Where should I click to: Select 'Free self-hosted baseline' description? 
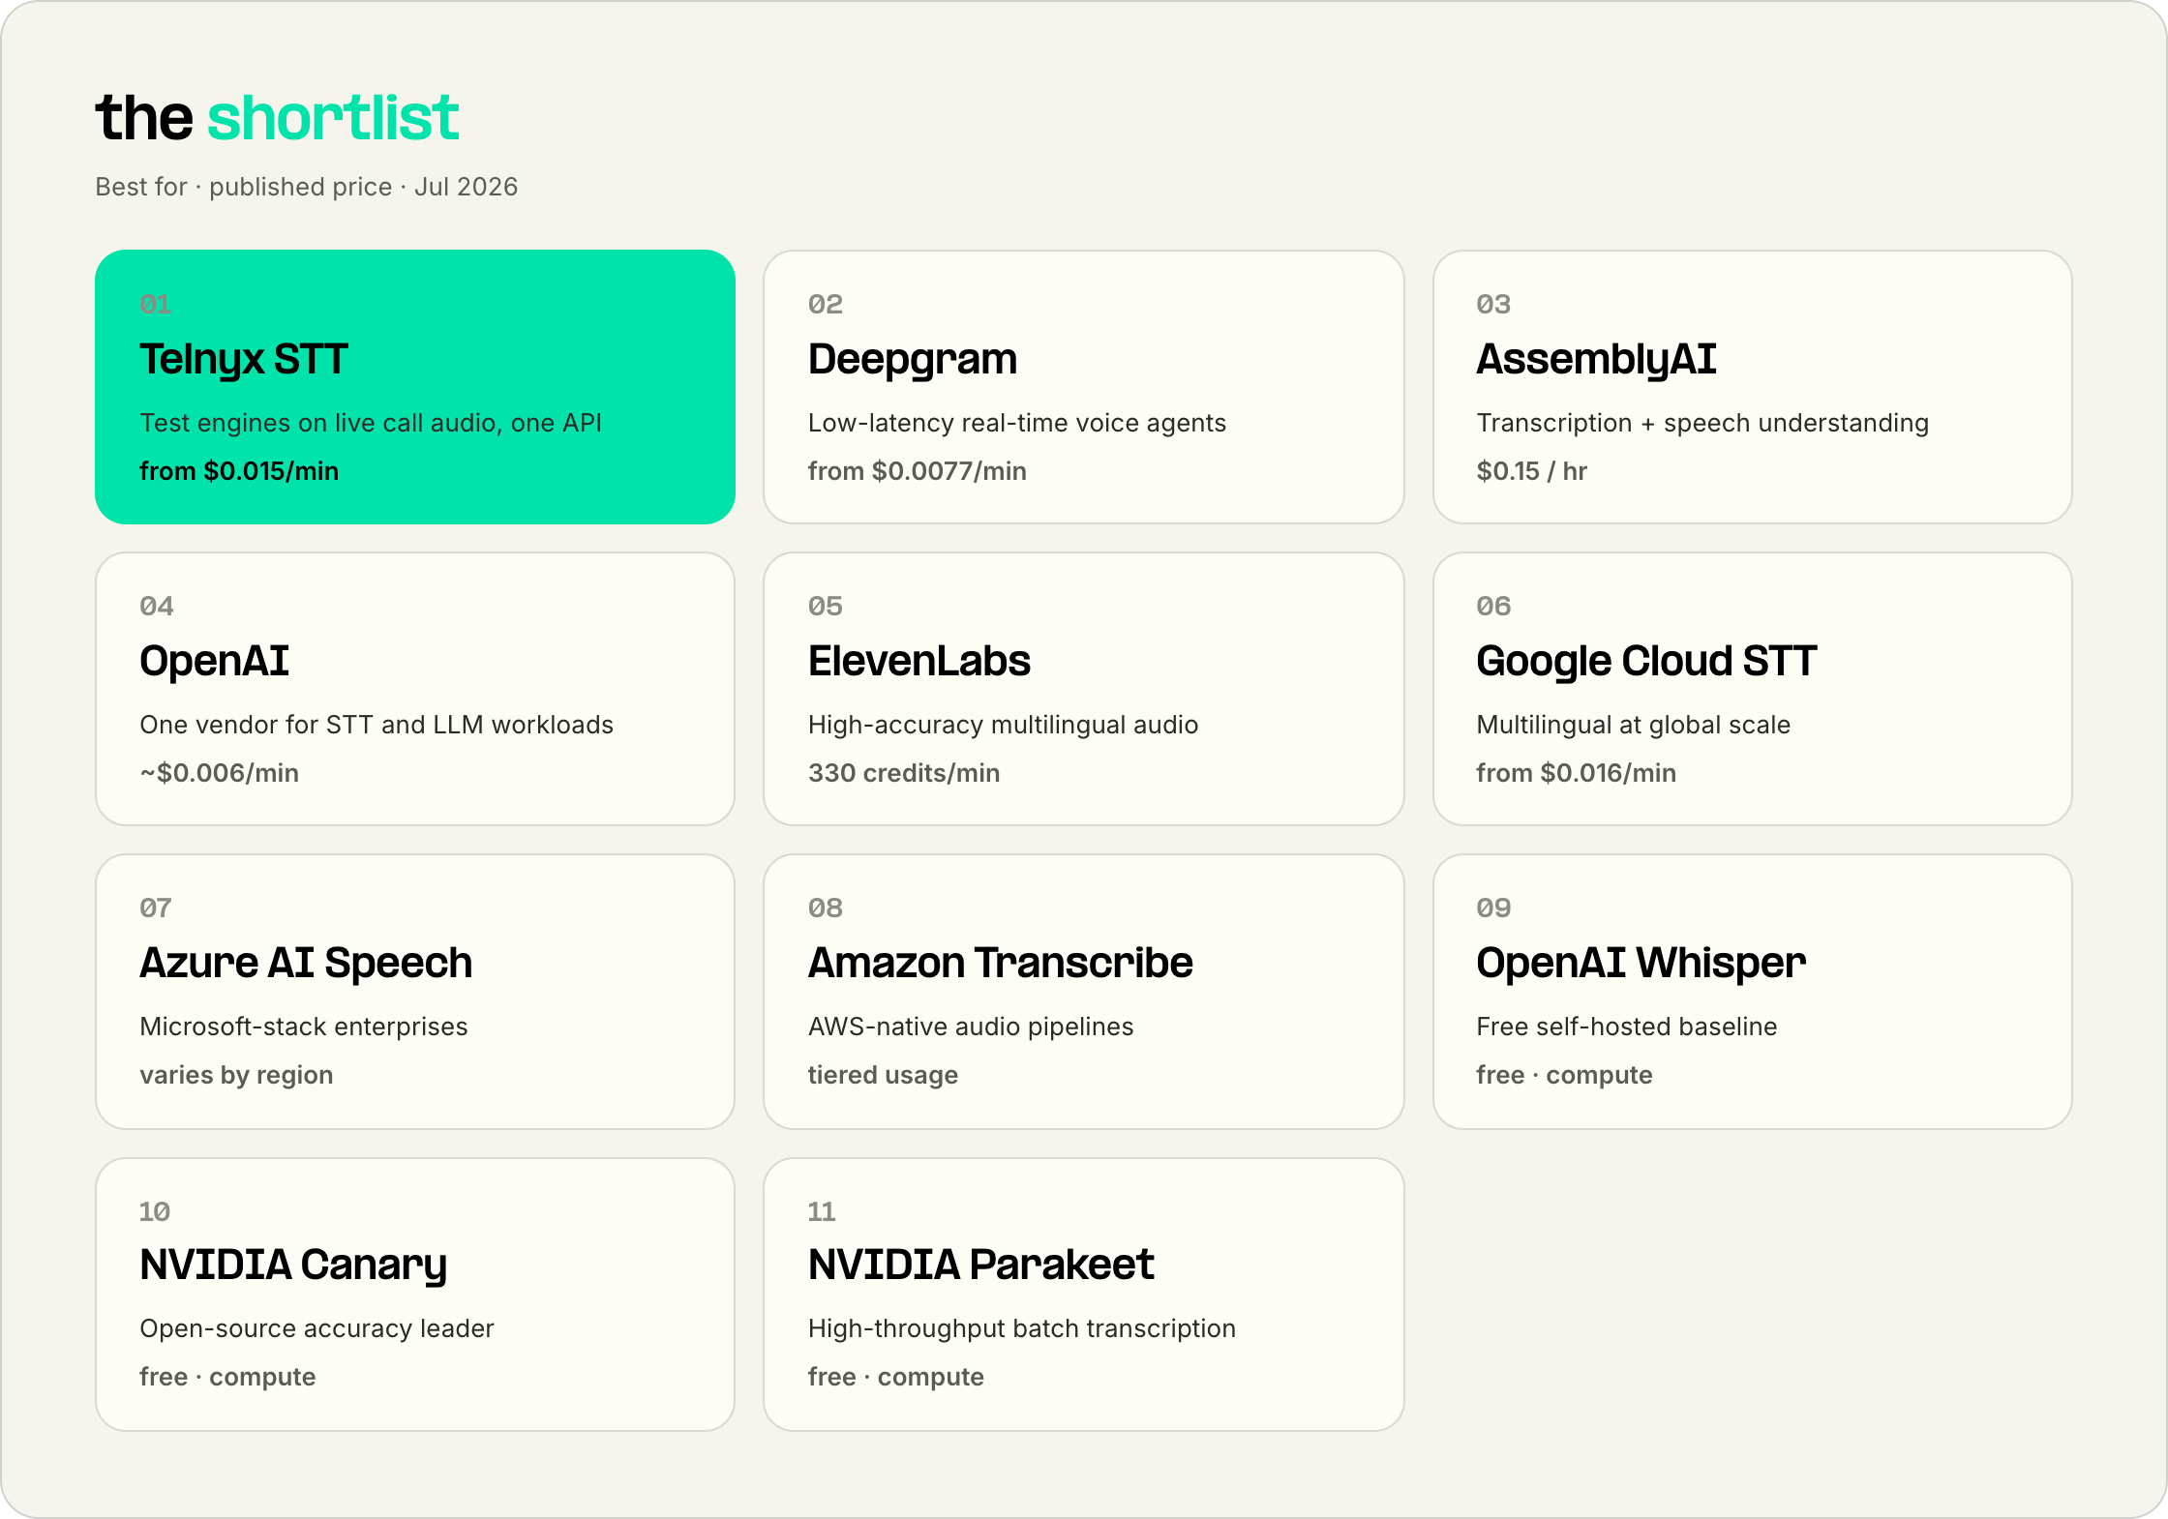tap(1627, 1027)
